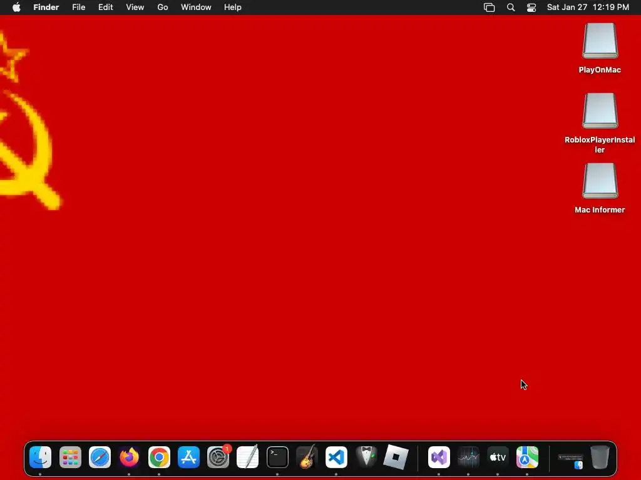Launch Visual Studio Code from Dock

[336, 457]
